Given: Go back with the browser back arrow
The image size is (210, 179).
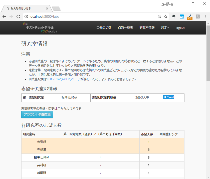Looking at the screenshot, I should [x=4, y=16].
